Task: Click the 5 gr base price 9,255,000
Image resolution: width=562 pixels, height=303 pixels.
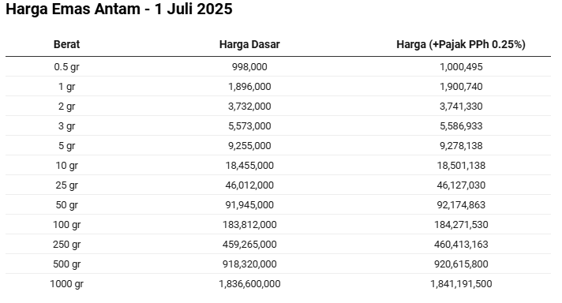Action: coord(249,146)
